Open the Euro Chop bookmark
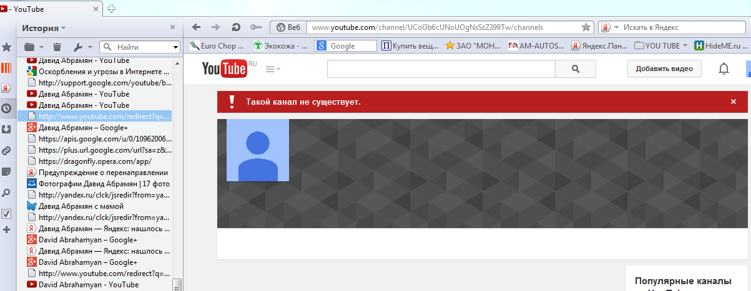751x291 pixels. 218,45
